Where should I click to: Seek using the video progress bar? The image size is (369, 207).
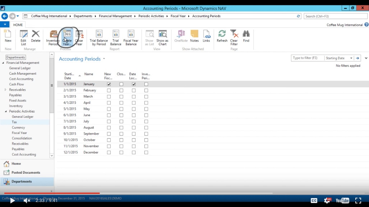[184, 193]
